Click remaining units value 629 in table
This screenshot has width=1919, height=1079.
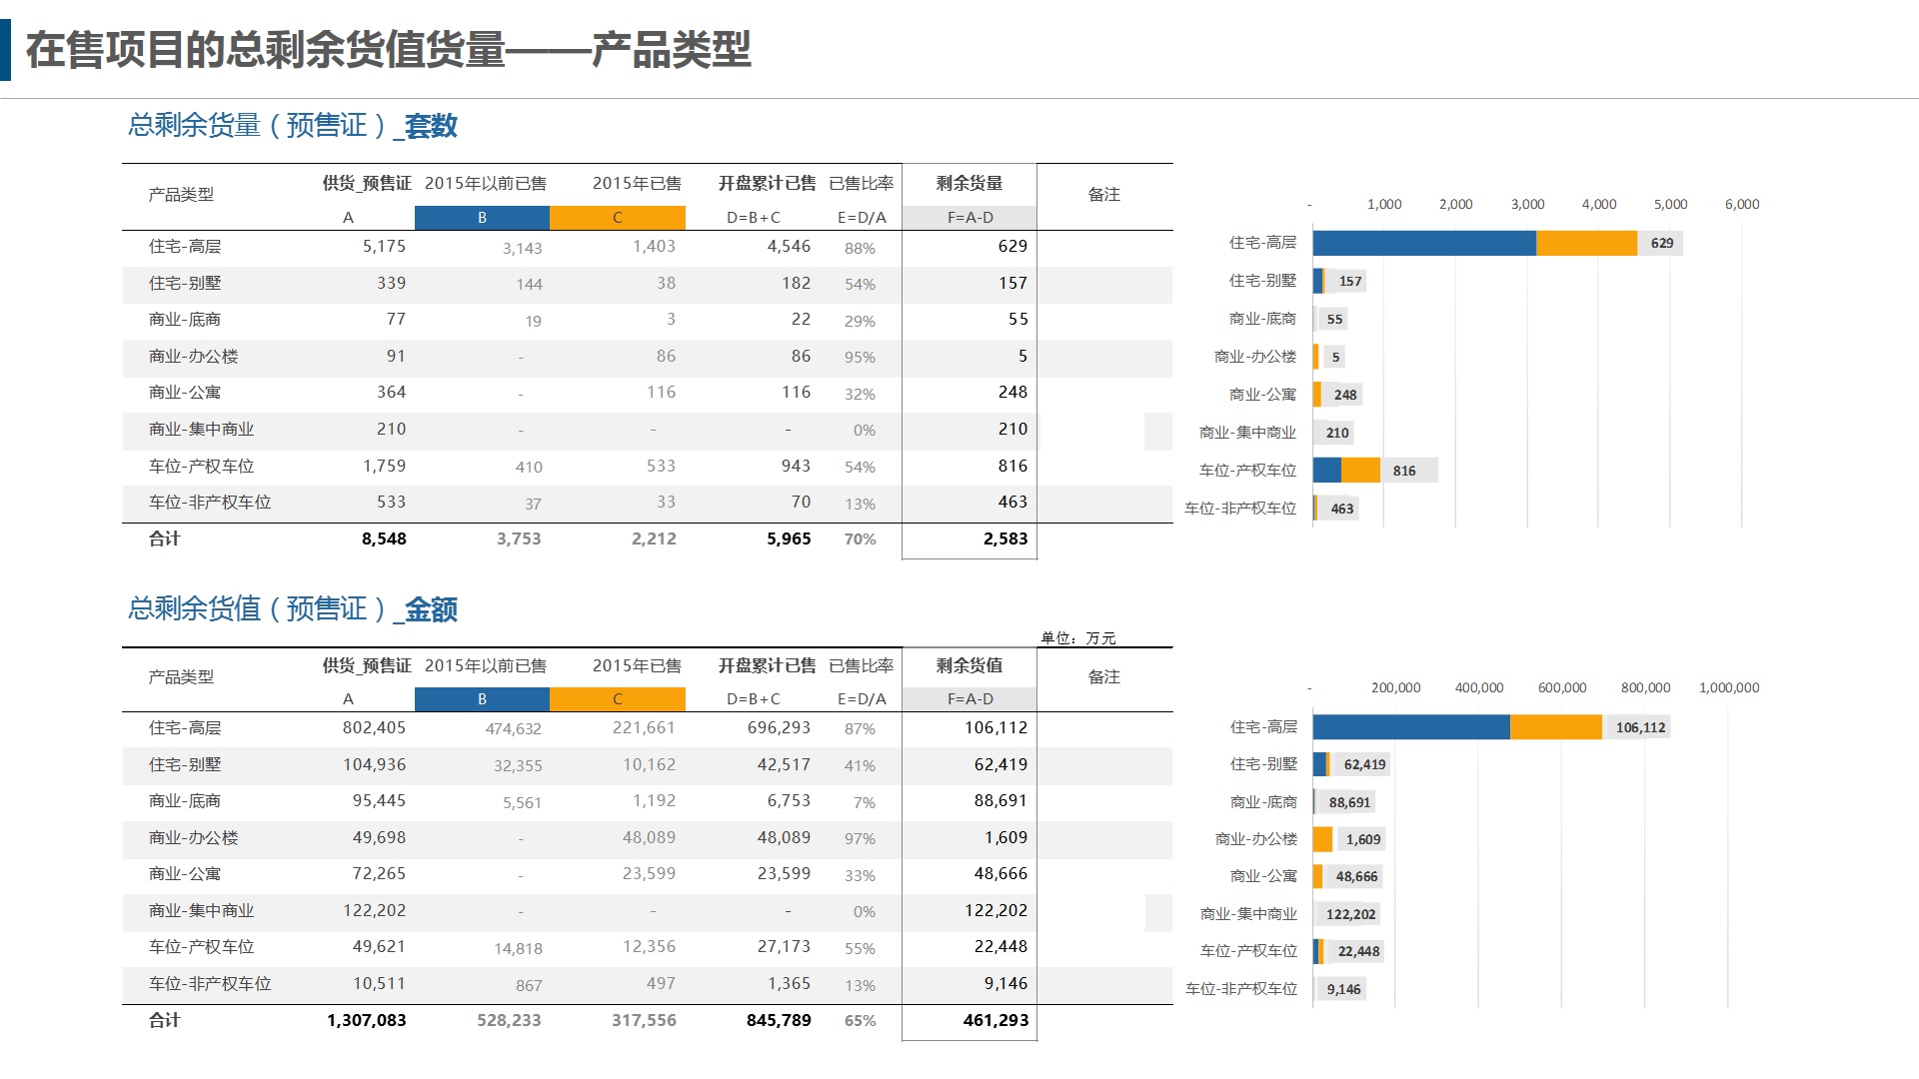[1012, 246]
